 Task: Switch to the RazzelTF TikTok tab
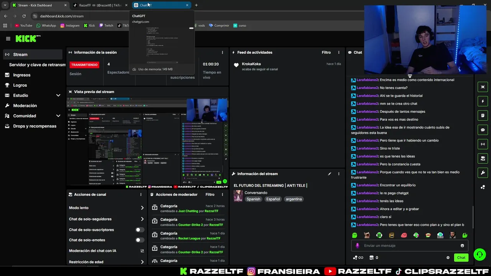click(x=101, y=5)
